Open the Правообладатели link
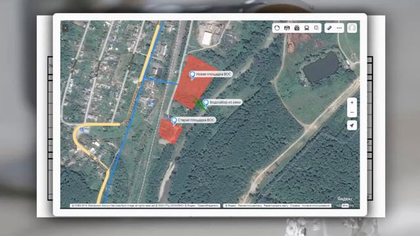 208,206
